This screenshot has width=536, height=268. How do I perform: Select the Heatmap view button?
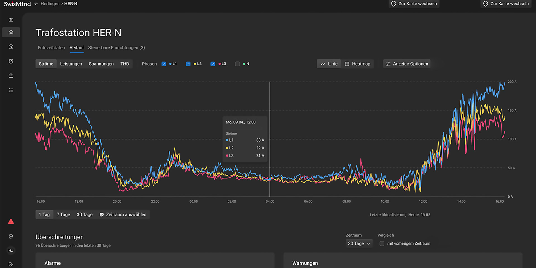click(358, 64)
